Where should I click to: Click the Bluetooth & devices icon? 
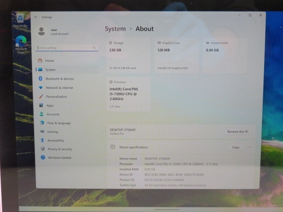(41, 79)
